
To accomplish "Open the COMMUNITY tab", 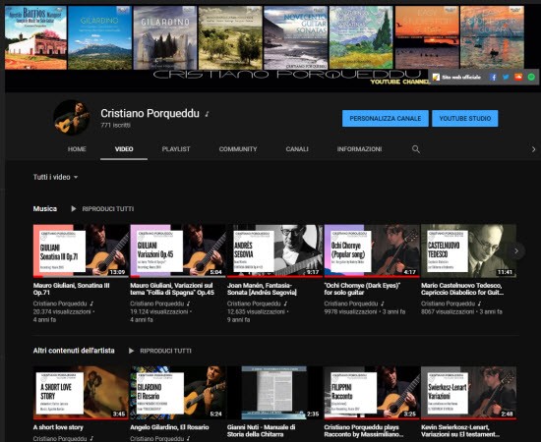I will coord(238,149).
